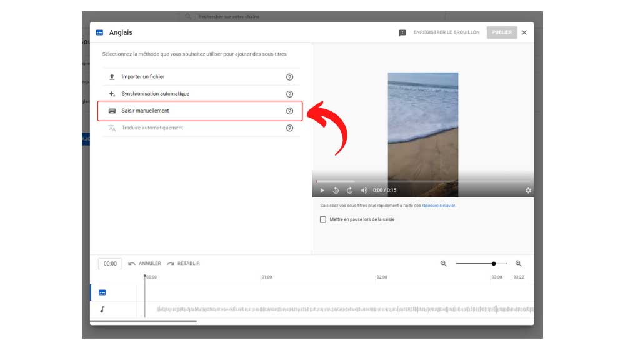Open help for Traduire automatiquement
Image resolution: width=625 pixels, height=350 pixels.
(x=290, y=128)
